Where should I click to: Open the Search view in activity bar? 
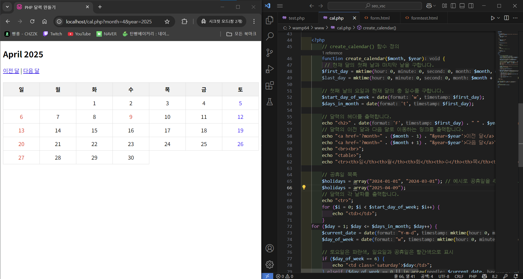pos(269,36)
